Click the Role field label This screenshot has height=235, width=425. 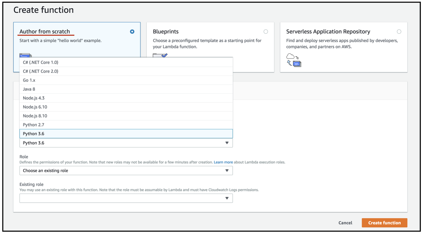point(24,157)
